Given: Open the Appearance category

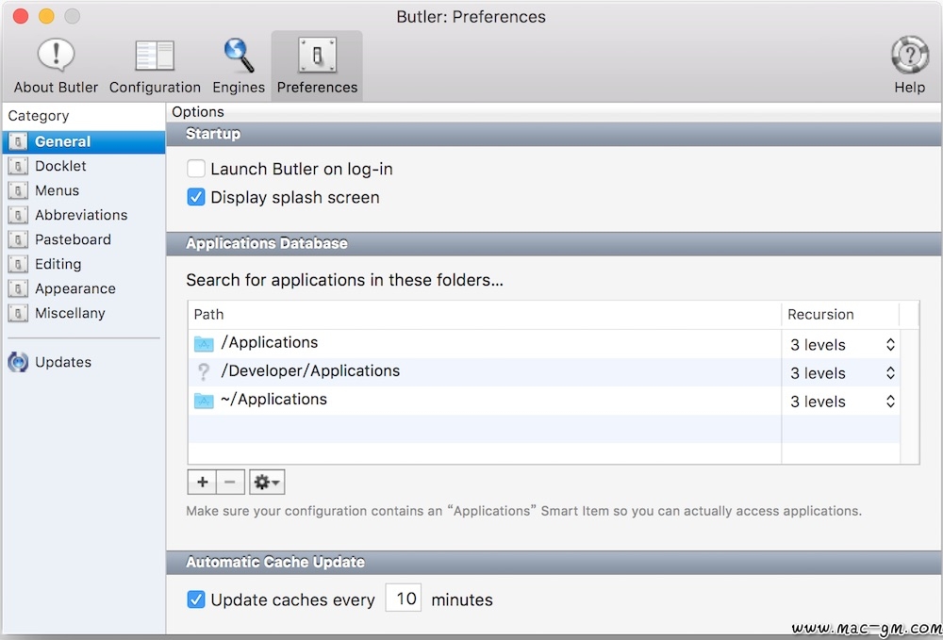Looking at the screenshot, I should pyautogui.click(x=84, y=289).
